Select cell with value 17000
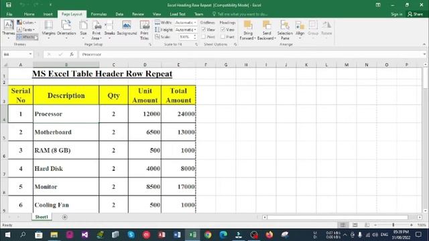Viewport: 429px width, 241px height. [178, 187]
